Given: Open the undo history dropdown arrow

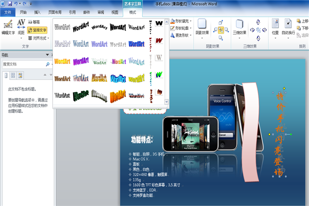Looking at the screenshot, I should pyautogui.click(x=20, y=4).
